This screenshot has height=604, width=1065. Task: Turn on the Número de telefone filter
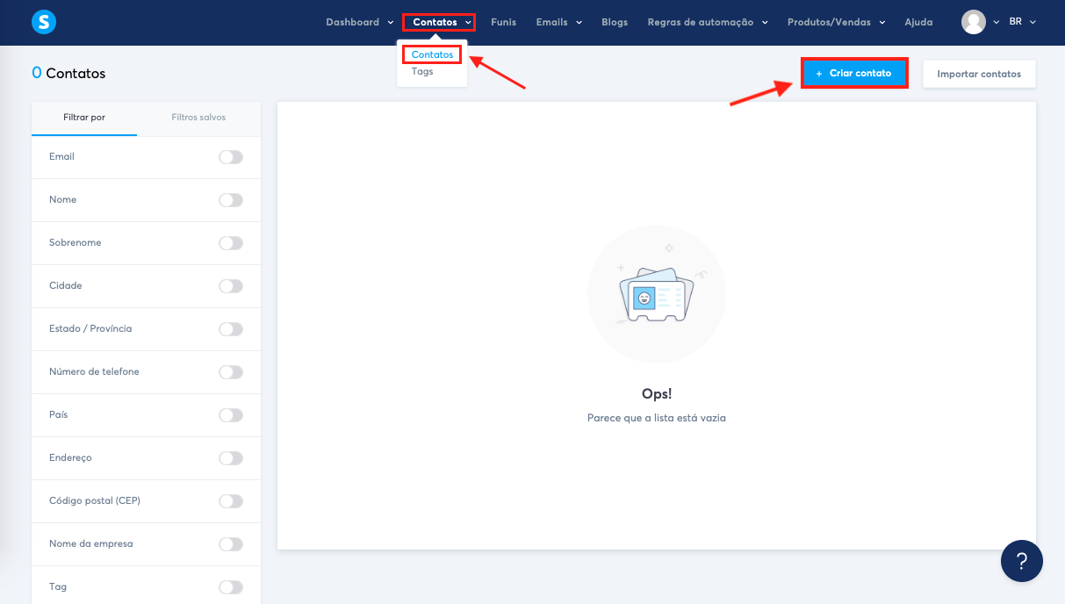(x=230, y=371)
